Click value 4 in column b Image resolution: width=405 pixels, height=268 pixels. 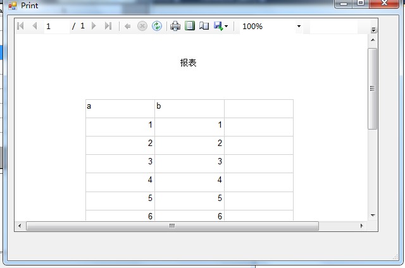point(220,180)
